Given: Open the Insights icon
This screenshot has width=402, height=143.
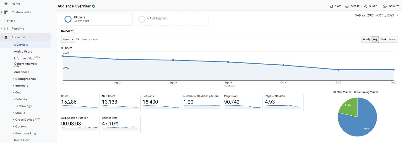Looking at the screenshot, I should pos(385,6).
